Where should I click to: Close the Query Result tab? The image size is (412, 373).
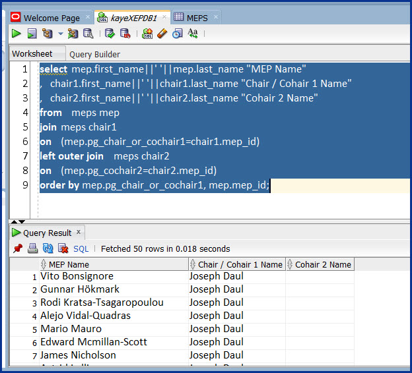click(79, 232)
